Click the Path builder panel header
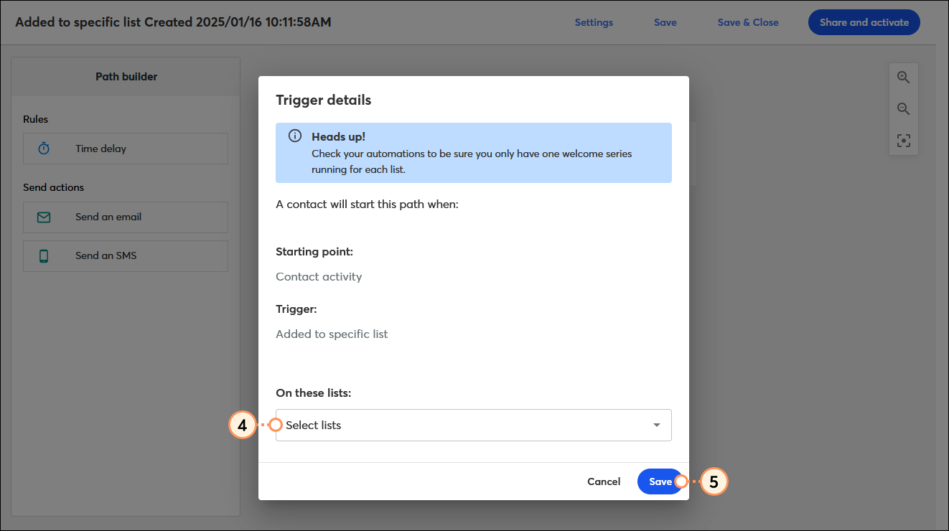949x531 pixels. [x=126, y=77]
